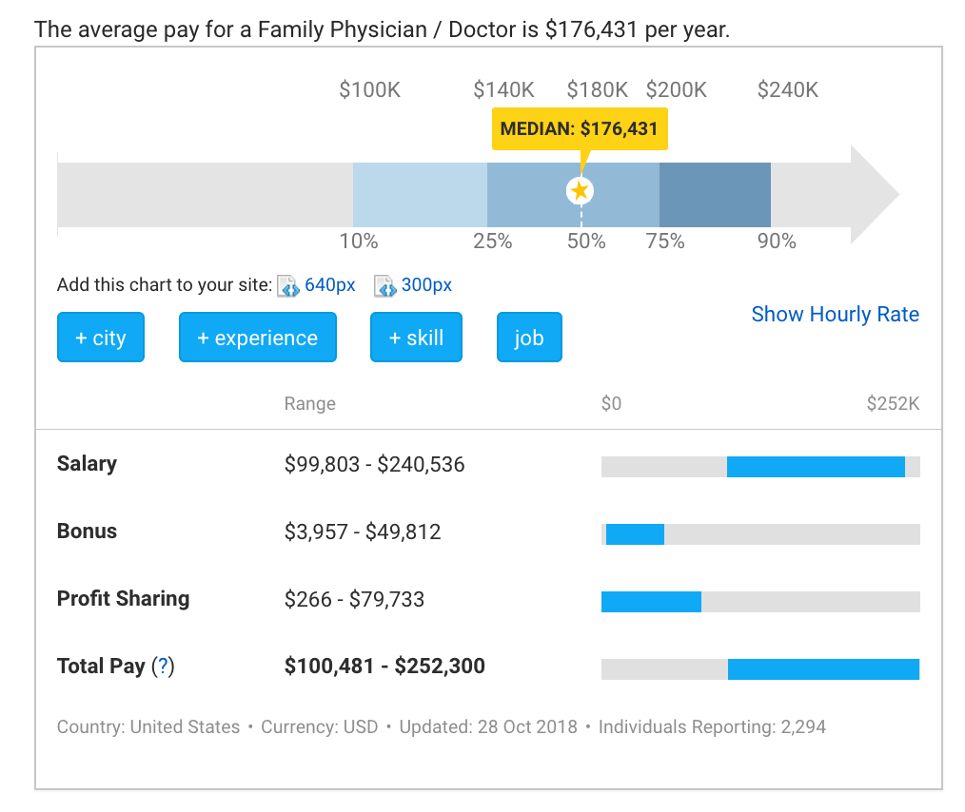Select the job button
This screenshot has height=812, width=965.
click(x=529, y=338)
